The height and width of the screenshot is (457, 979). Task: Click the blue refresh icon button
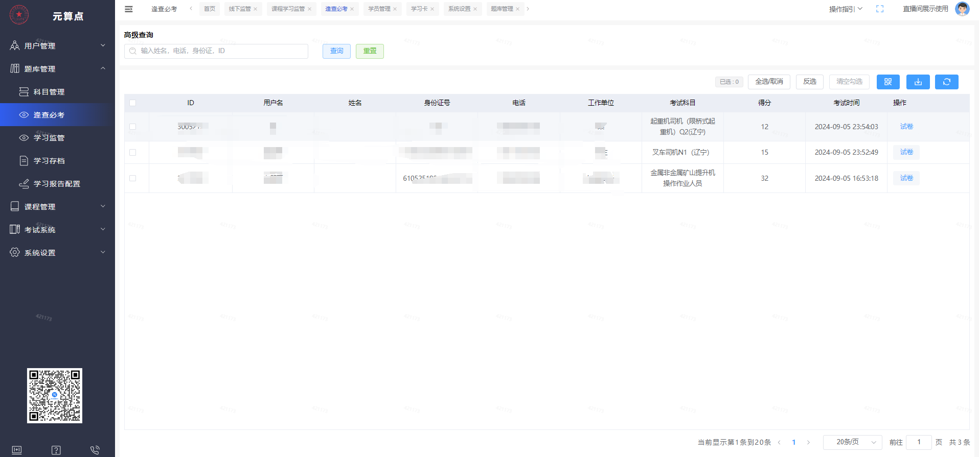tap(947, 82)
